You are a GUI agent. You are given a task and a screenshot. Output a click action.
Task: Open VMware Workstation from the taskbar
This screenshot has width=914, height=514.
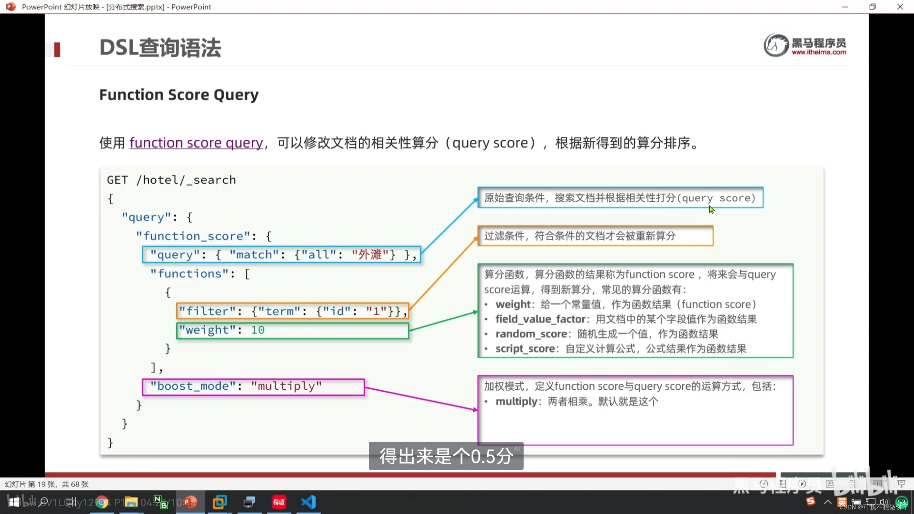point(220,502)
